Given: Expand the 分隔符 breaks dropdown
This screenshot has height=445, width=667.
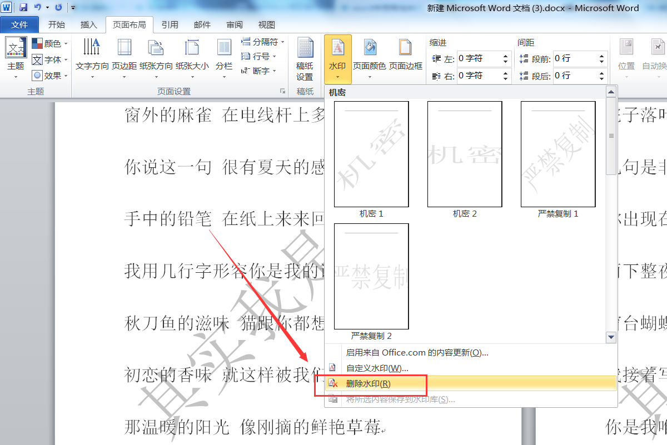Looking at the screenshot, I should tap(262, 42).
